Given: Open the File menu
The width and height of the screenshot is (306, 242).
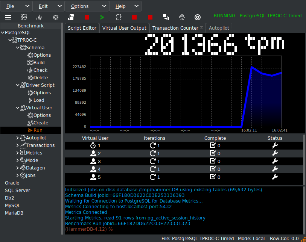Looking at the screenshot, I should (x=16, y=6).
